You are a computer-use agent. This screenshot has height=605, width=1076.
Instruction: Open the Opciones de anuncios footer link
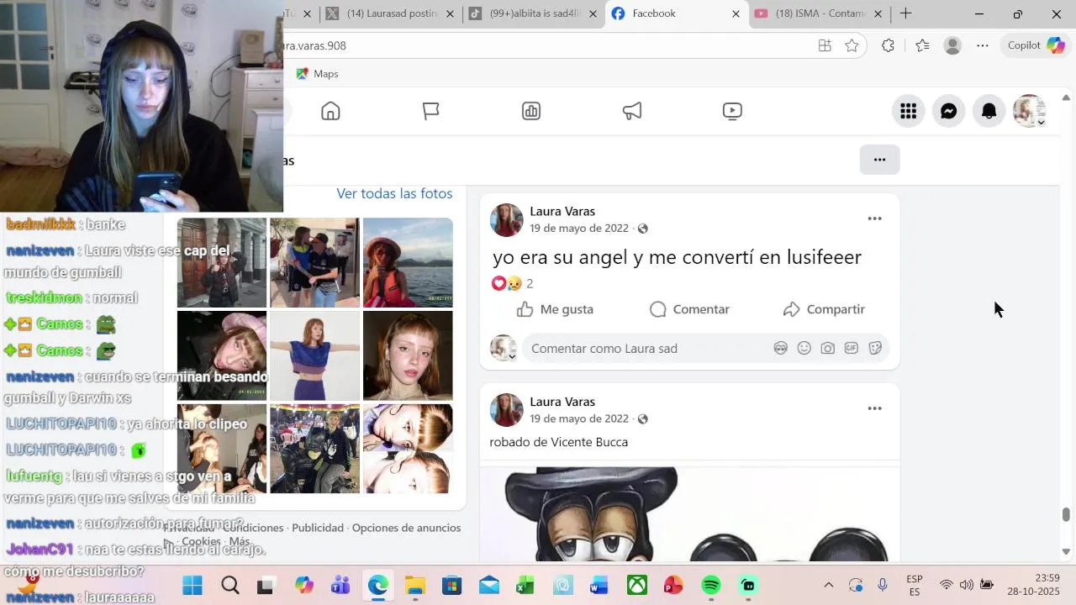click(406, 528)
